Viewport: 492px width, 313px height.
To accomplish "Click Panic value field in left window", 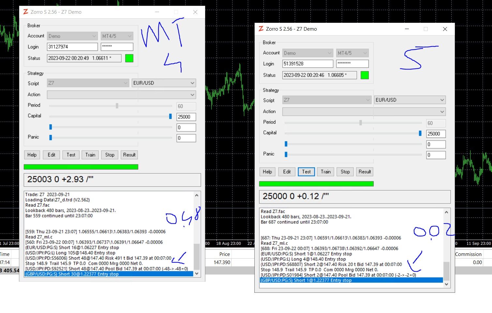I will click(186, 138).
